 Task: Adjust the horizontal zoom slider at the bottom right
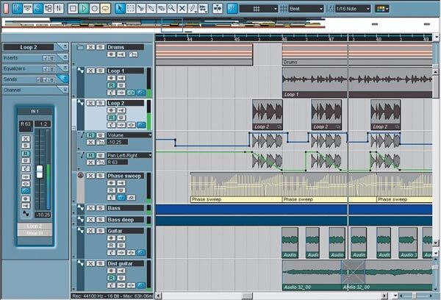coord(414,296)
